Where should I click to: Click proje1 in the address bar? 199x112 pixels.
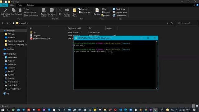click(x=24, y=23)
